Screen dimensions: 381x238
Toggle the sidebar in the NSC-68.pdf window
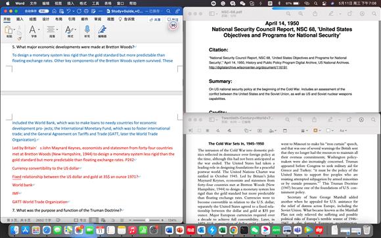[x=212, y=14]
